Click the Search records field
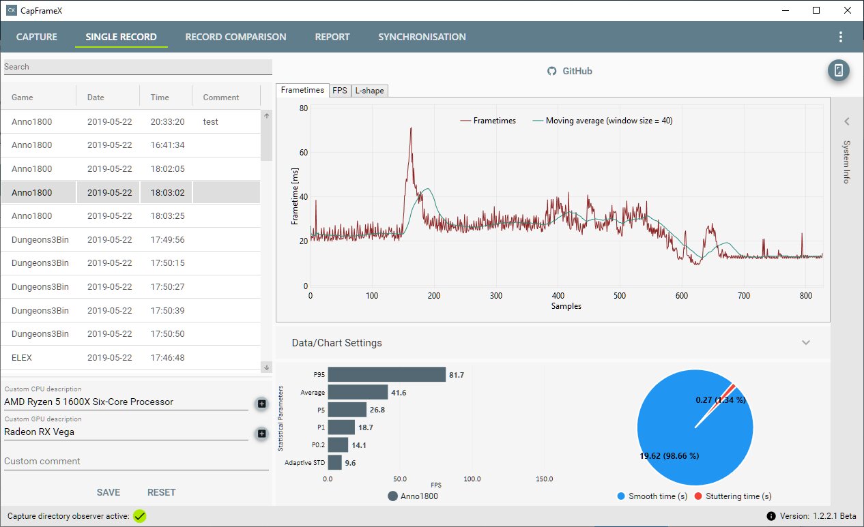This screenshot has width=864, height=527. point(138,67)
